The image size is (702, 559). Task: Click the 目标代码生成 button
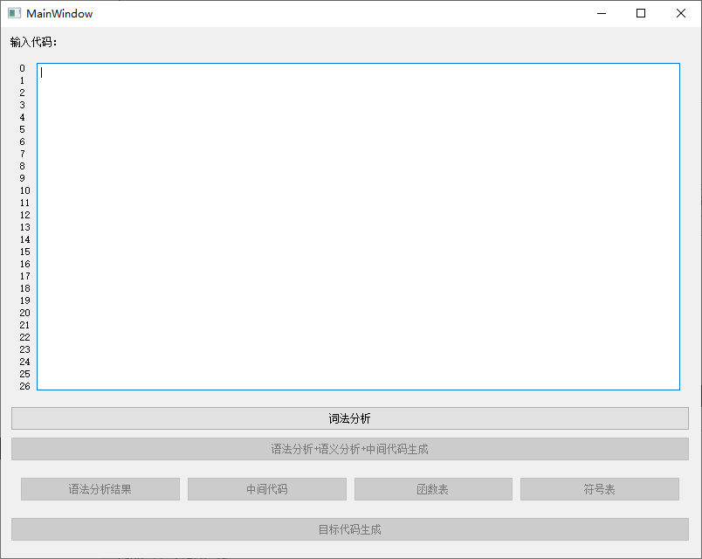349,529
